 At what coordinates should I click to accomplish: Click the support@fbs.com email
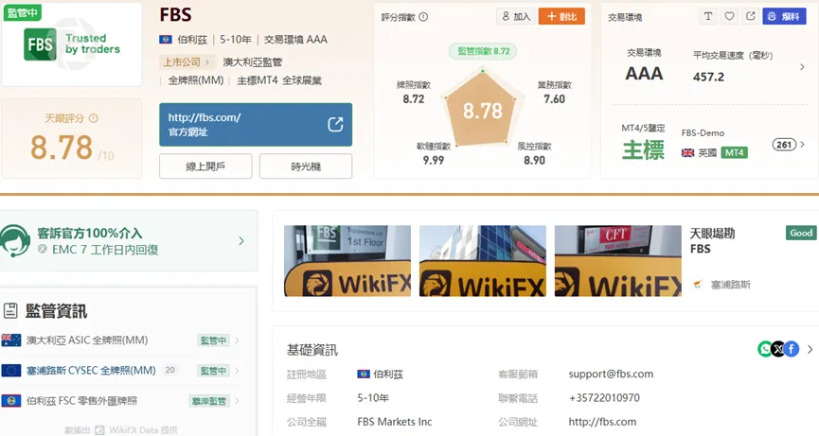pyautogui.click(x=611, y=374)
